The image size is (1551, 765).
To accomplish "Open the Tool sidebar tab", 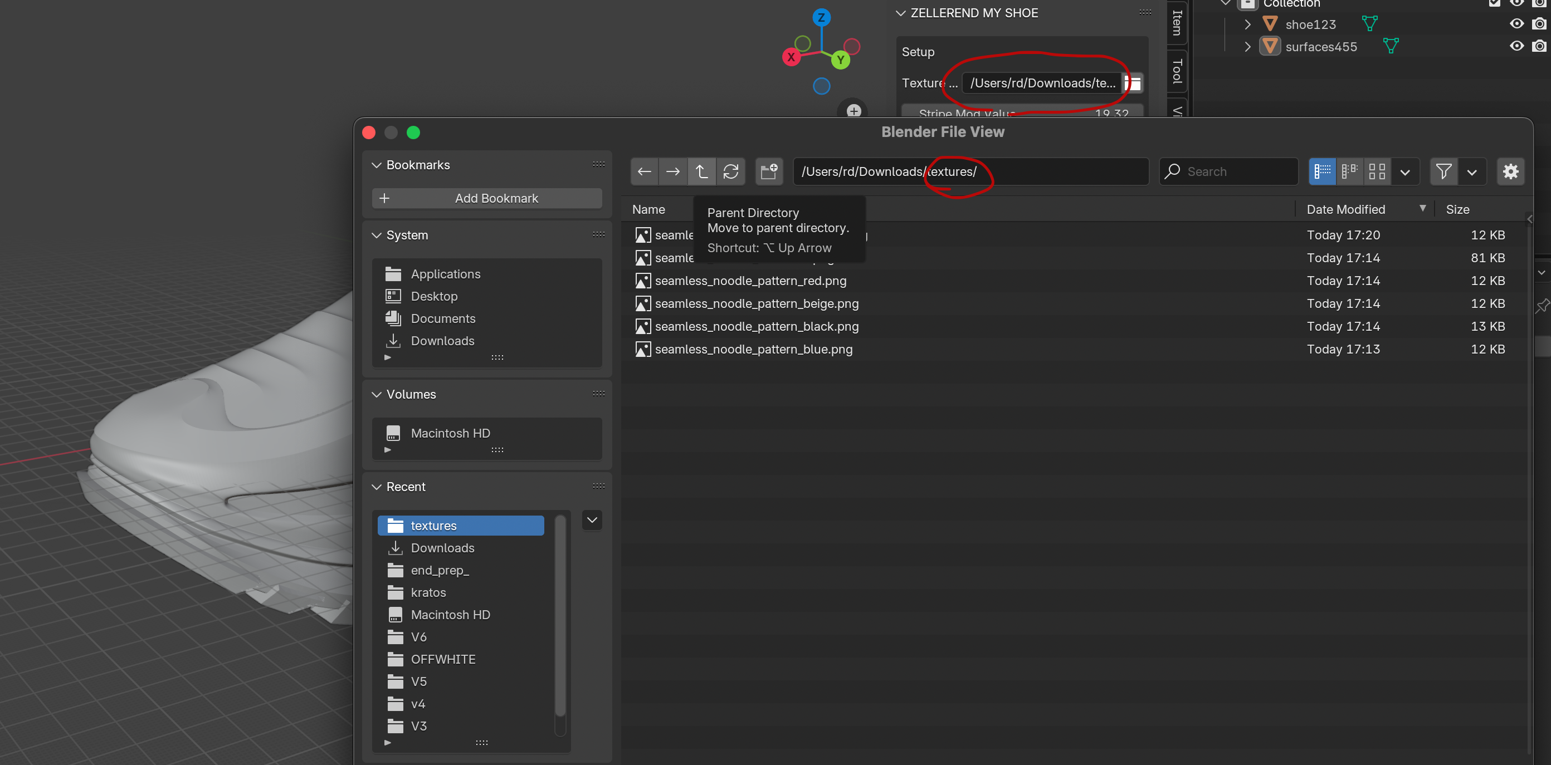I will click(x=1177, y=71).
